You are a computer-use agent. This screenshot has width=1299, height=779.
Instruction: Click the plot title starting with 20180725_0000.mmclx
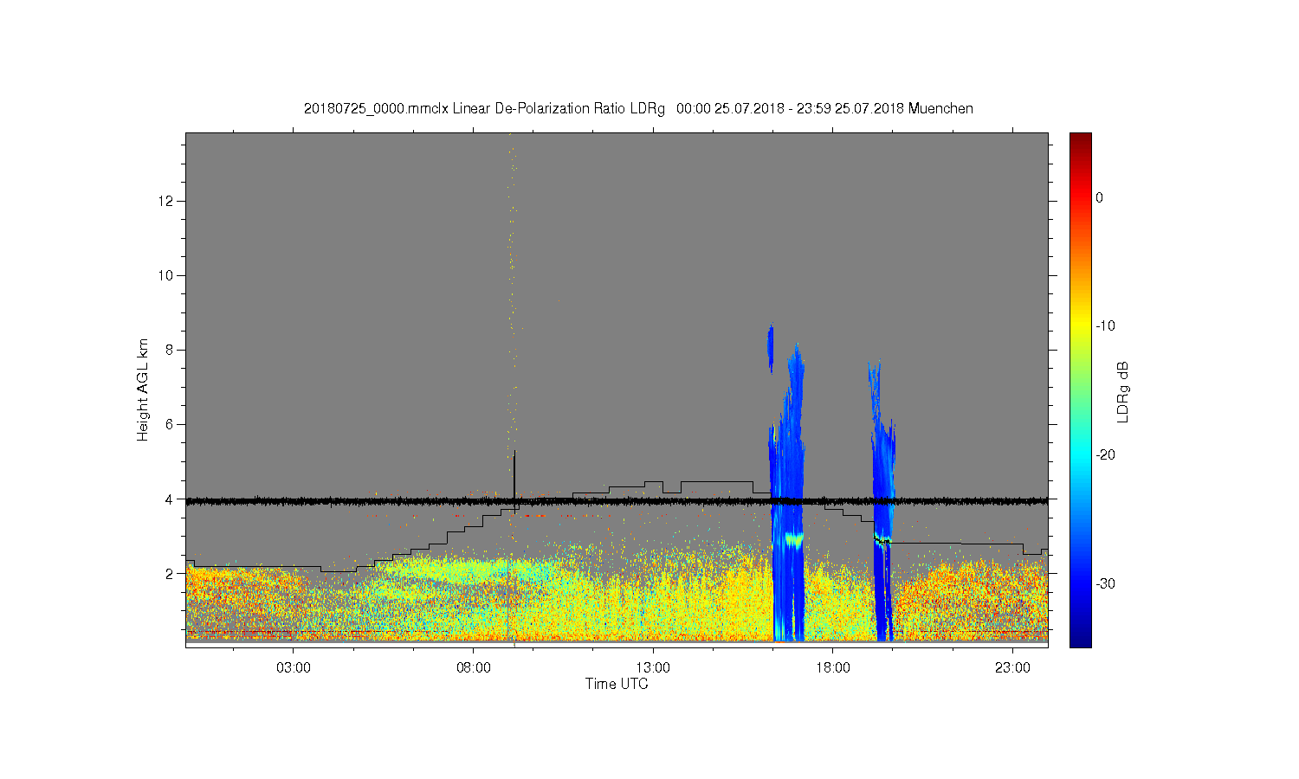click(x=638, y=108)
